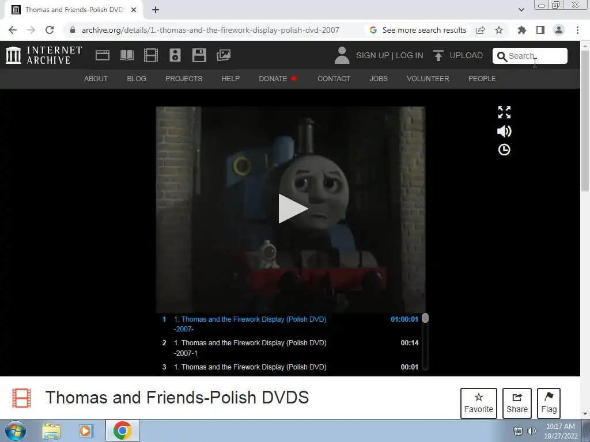
Task: Open Windows Media Player from taskbar
Action: (x=86, y=431)
